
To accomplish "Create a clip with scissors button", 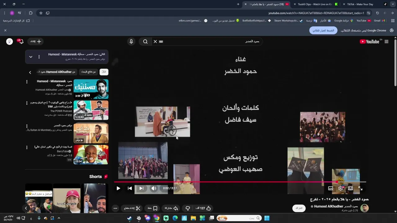I will 132,208.
